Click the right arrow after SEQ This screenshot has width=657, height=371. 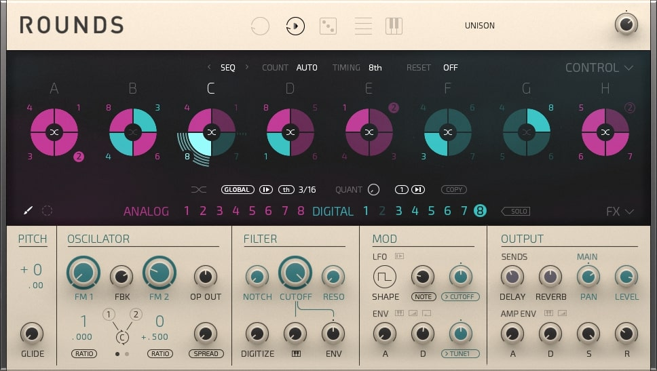247,67
